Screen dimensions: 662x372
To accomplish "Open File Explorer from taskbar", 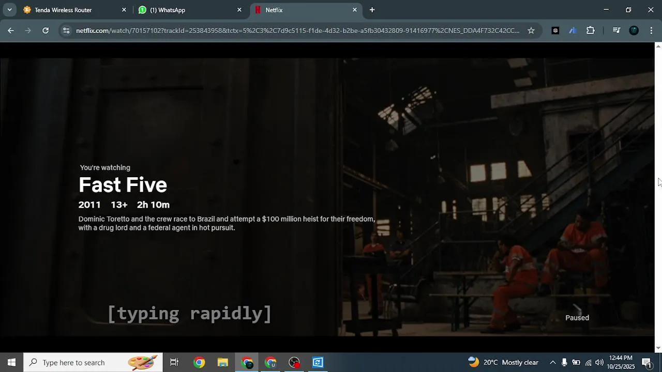I will point(223,362).
